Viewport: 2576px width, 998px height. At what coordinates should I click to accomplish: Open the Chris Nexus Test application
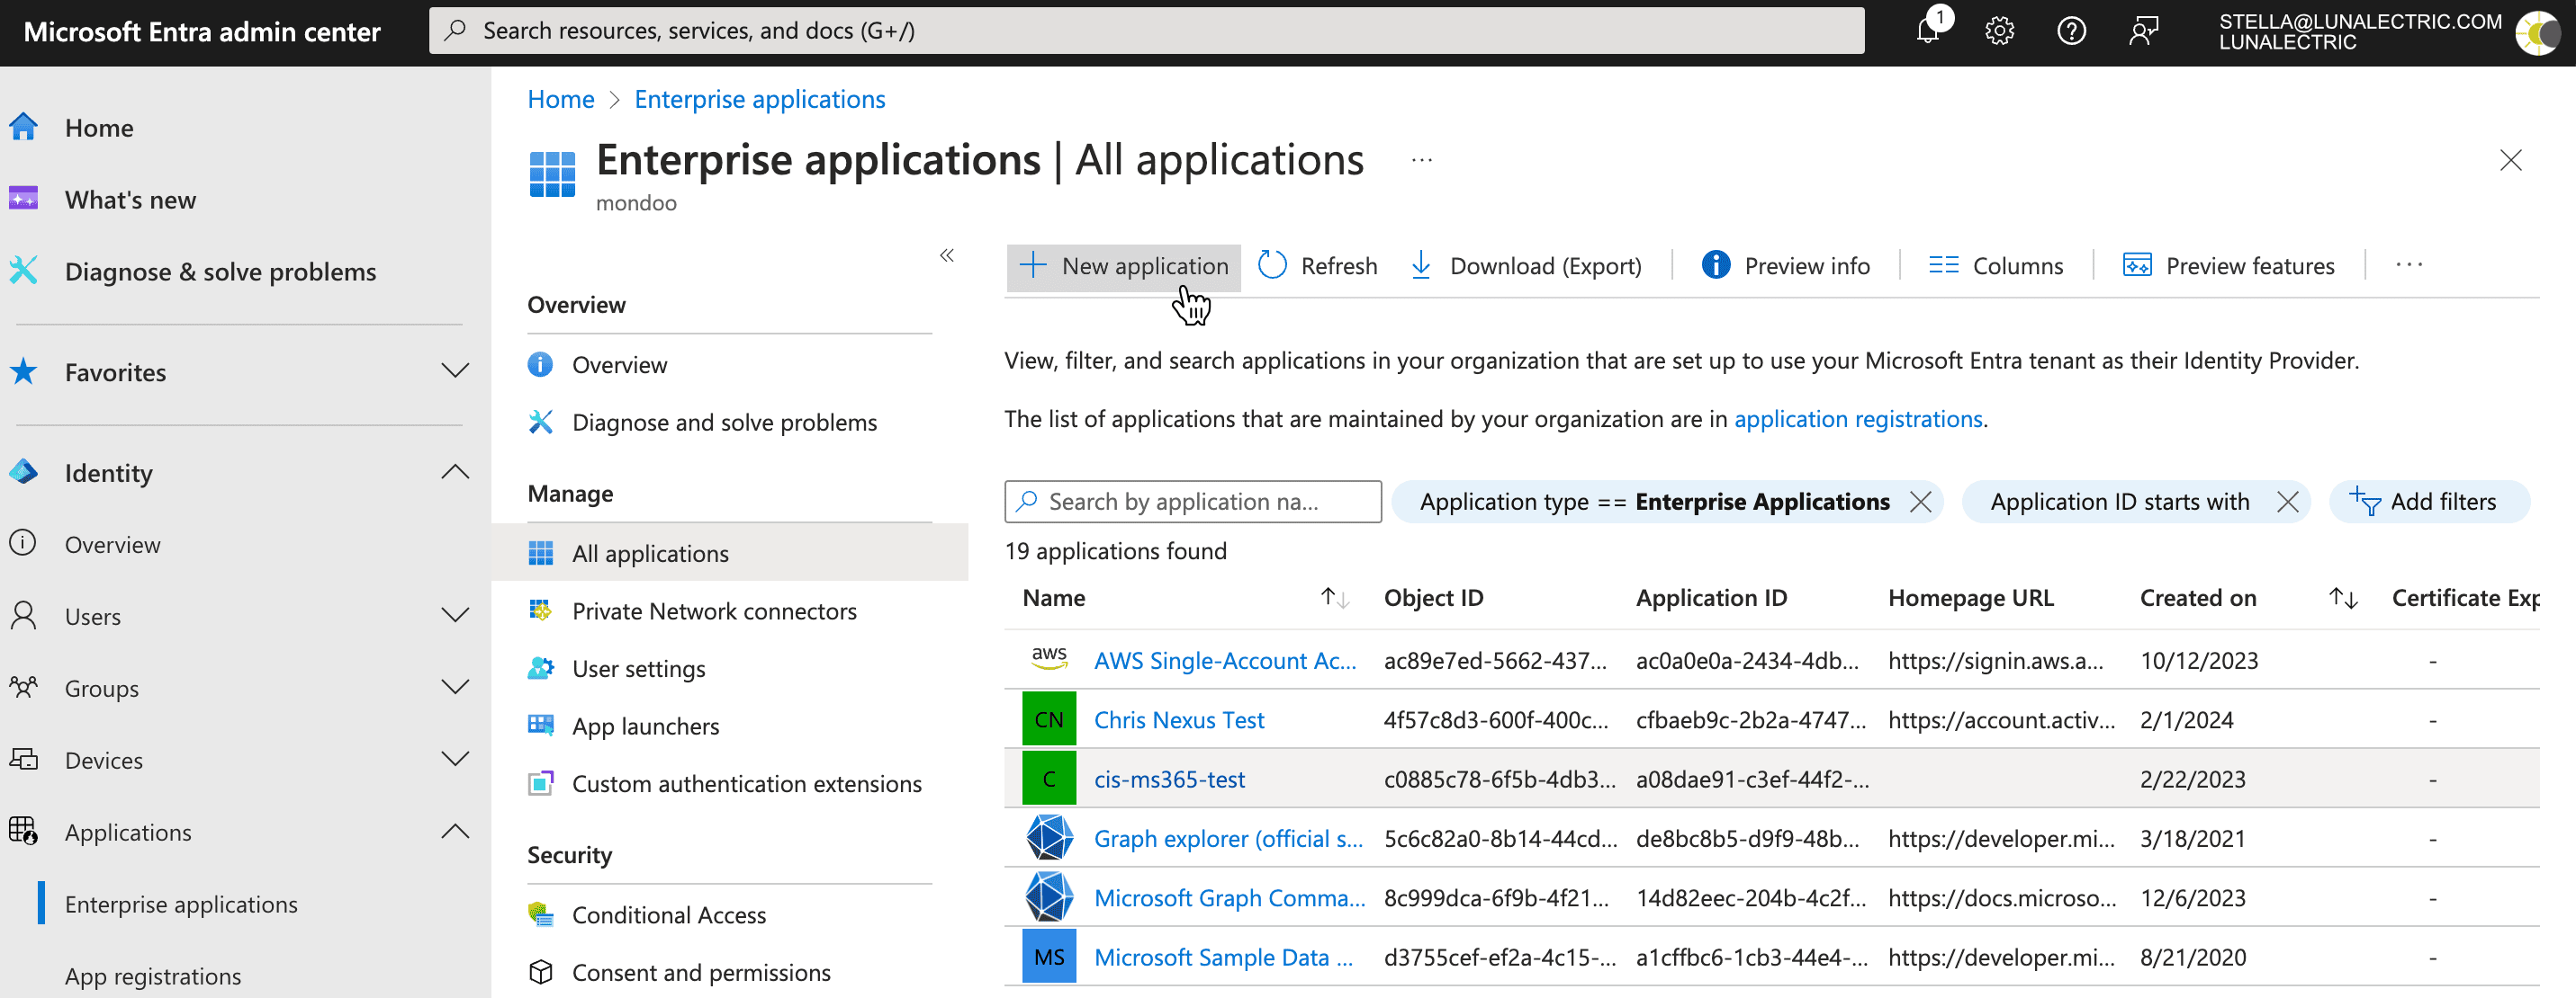(1178, 719)
